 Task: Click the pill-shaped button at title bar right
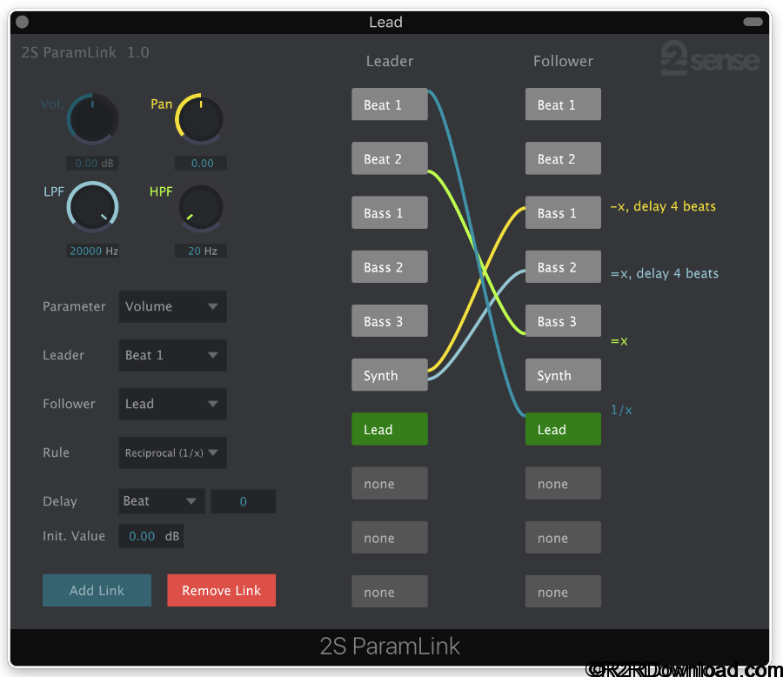753,22
